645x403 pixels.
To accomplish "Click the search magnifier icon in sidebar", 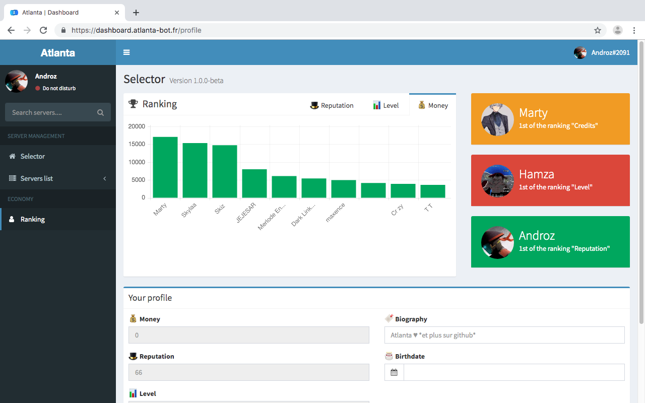I will pos(100,113).
